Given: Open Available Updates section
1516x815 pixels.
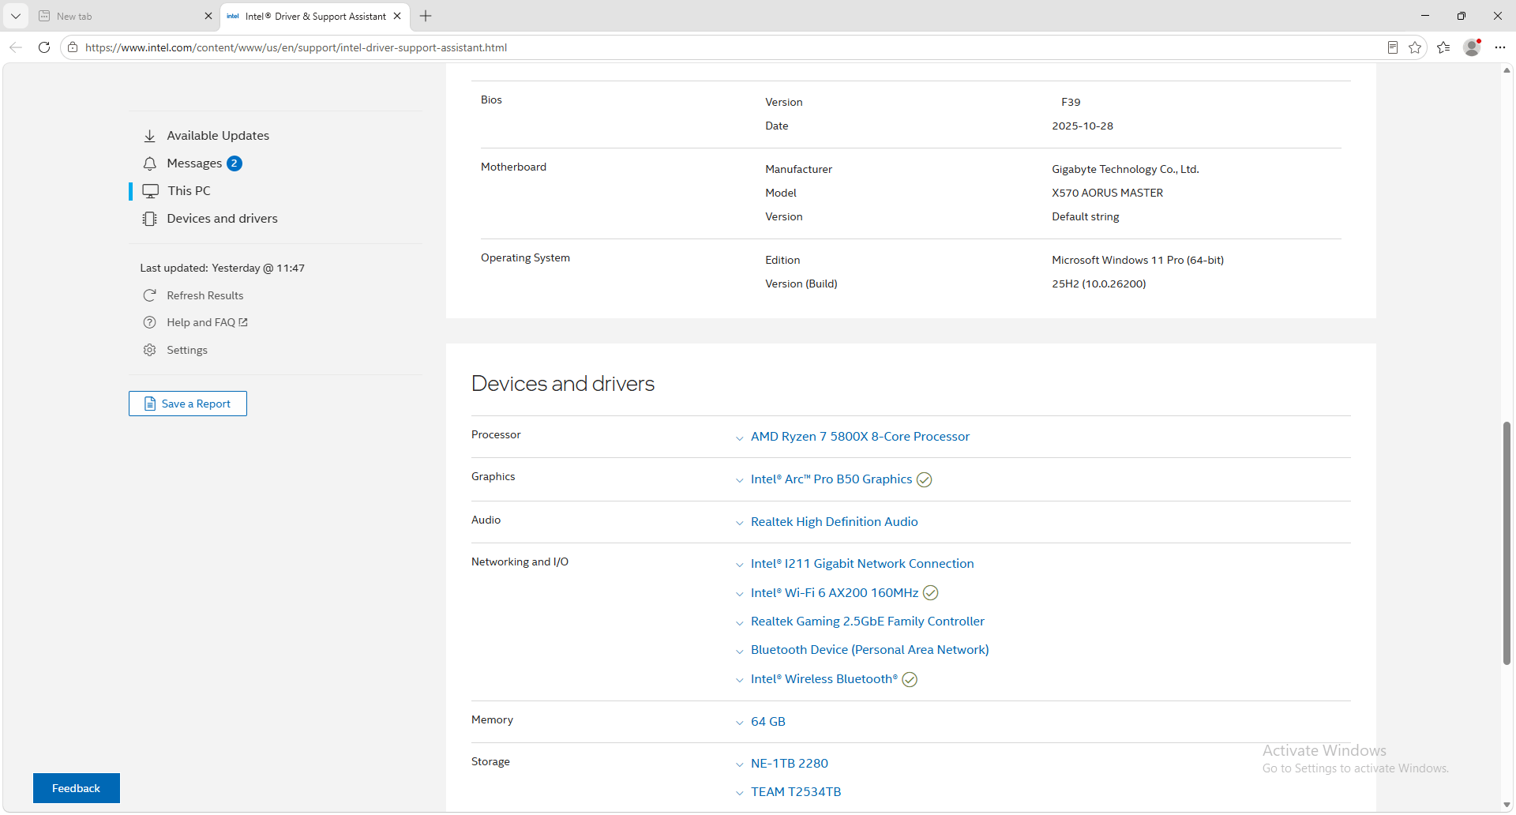Looking at the screenshot, I should 218,136.
